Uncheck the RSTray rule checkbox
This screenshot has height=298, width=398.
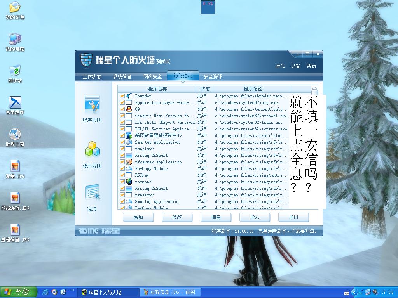coord(122,175)
